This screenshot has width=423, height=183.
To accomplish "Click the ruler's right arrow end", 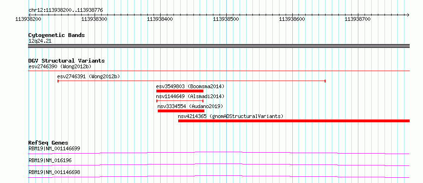I will (408, 15).
